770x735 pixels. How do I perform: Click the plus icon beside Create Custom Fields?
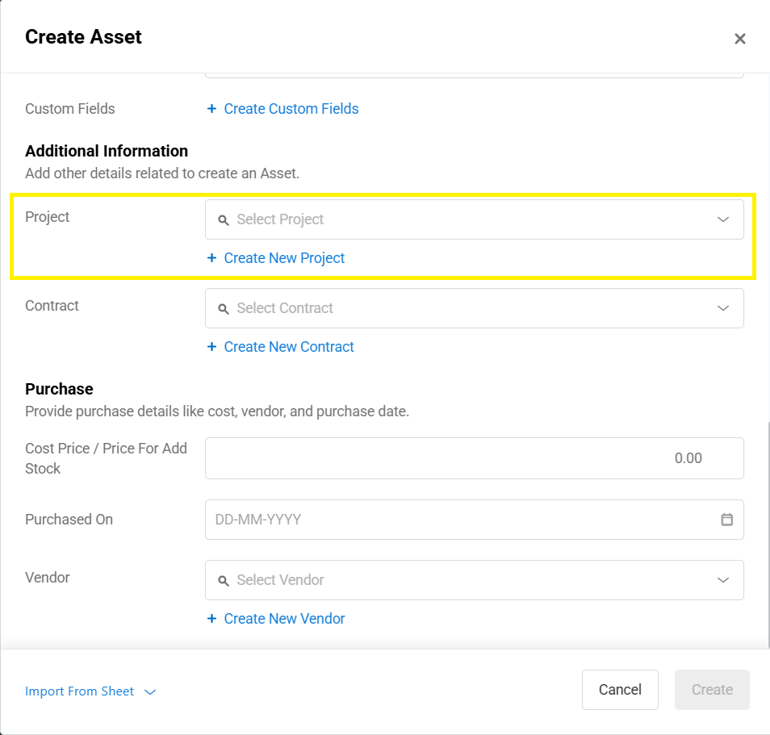pos(211,108)
